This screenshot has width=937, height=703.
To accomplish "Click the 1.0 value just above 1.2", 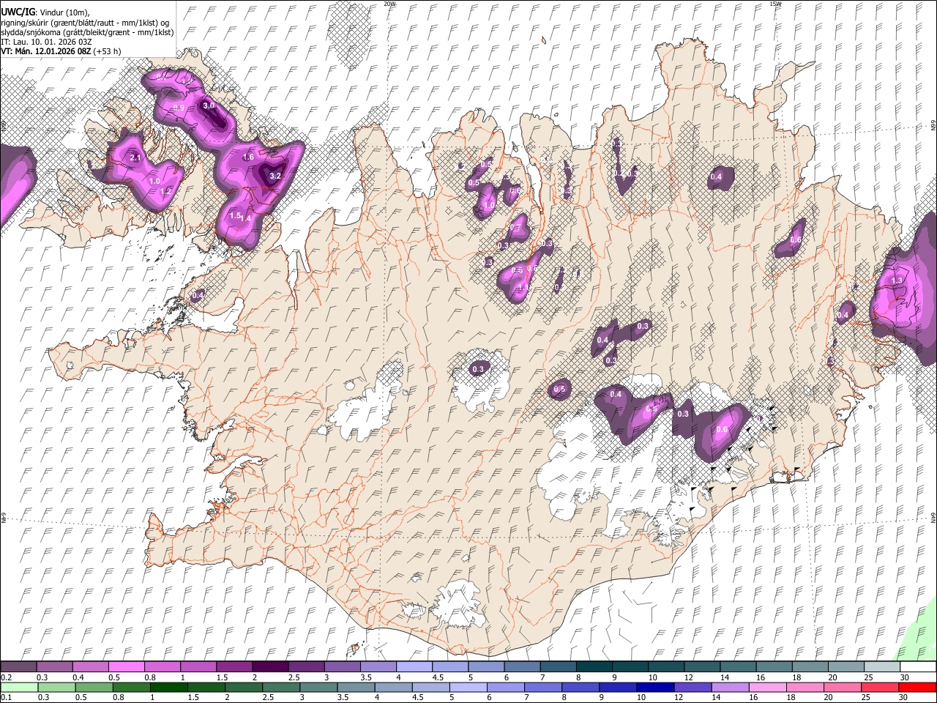I will pos(154,181).
